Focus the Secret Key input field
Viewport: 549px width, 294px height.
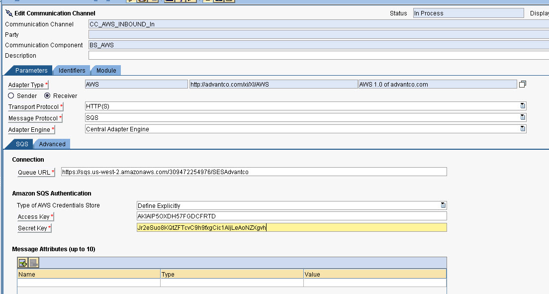point(291,228)
